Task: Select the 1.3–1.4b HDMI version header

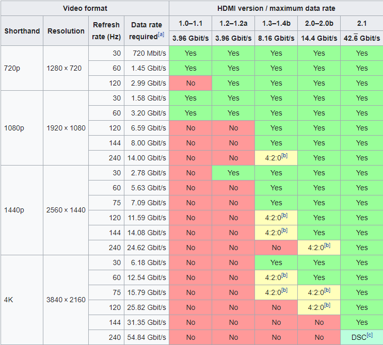Action: click(x=276, y=23)
